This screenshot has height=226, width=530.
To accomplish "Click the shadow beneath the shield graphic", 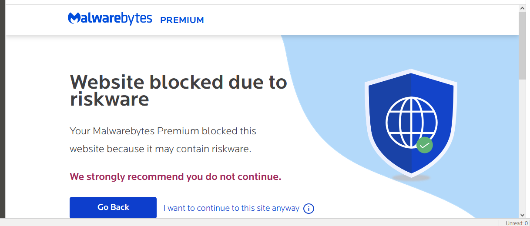I will 411,178.
